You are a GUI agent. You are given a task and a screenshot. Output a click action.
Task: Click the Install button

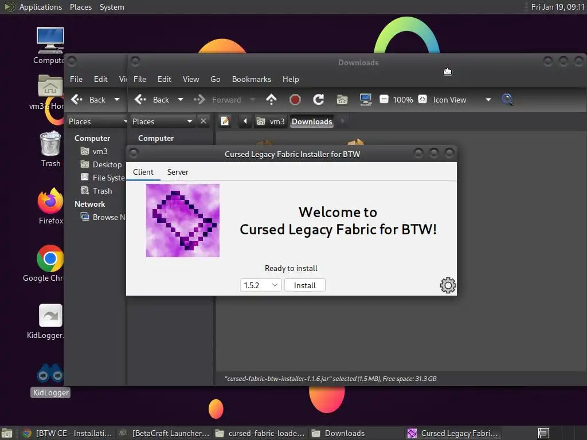[305, 285]
